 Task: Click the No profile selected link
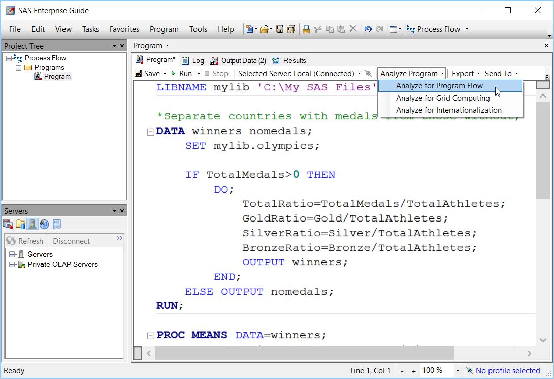click(x=507, y=370)
